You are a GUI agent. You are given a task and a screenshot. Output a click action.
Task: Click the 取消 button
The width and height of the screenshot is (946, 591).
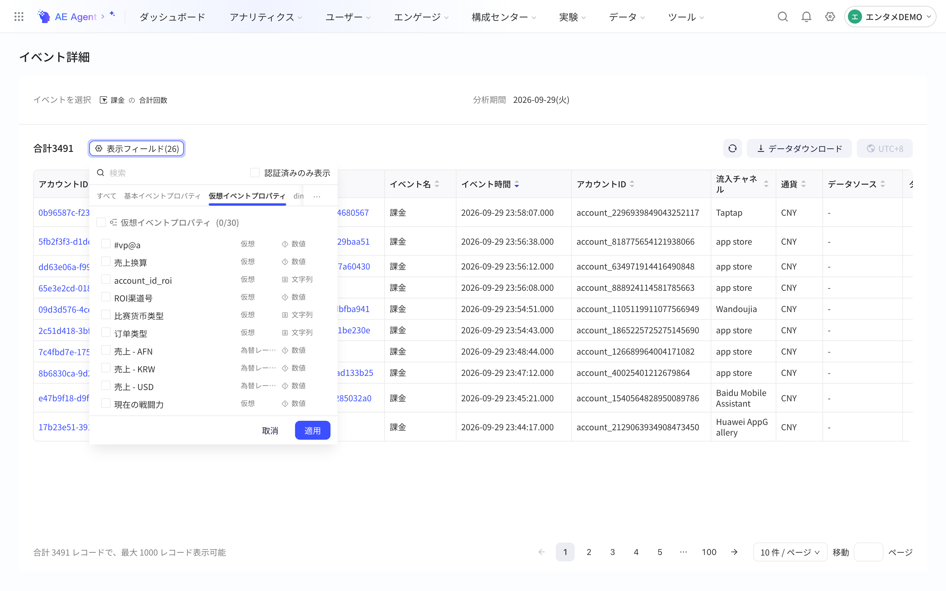[270, 430]
